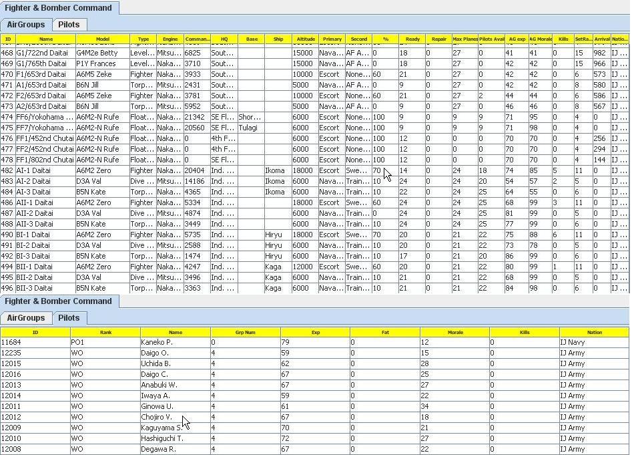Select the Pilots tab in lower panel

(x=69, y=318)
